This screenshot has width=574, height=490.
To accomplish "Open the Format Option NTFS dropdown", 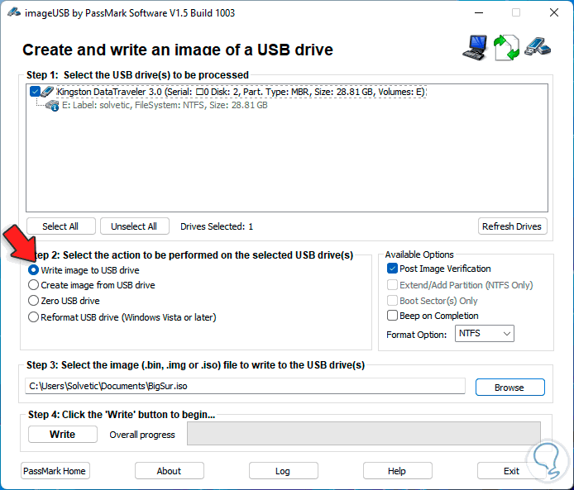I will pos(485,334).
